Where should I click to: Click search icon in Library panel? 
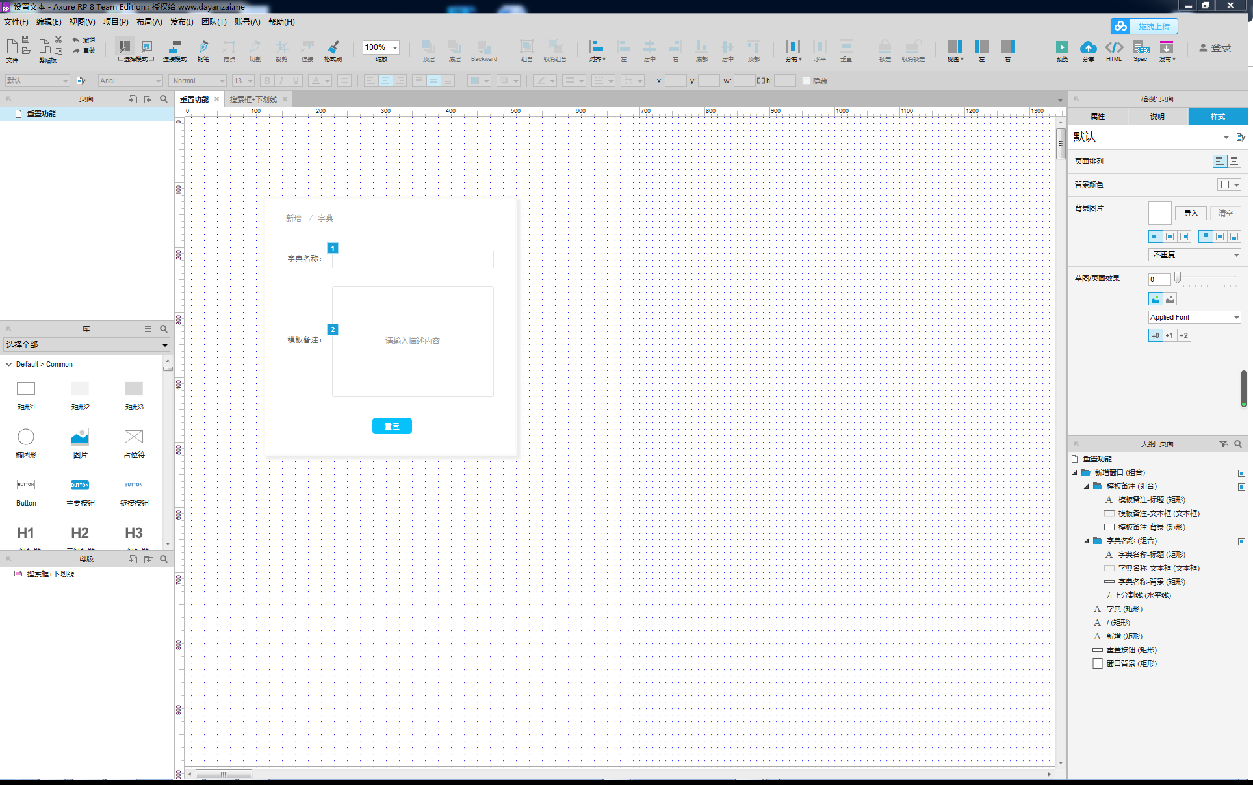pos(164,329)
